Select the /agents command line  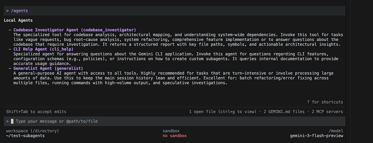(x=174, y=11)
